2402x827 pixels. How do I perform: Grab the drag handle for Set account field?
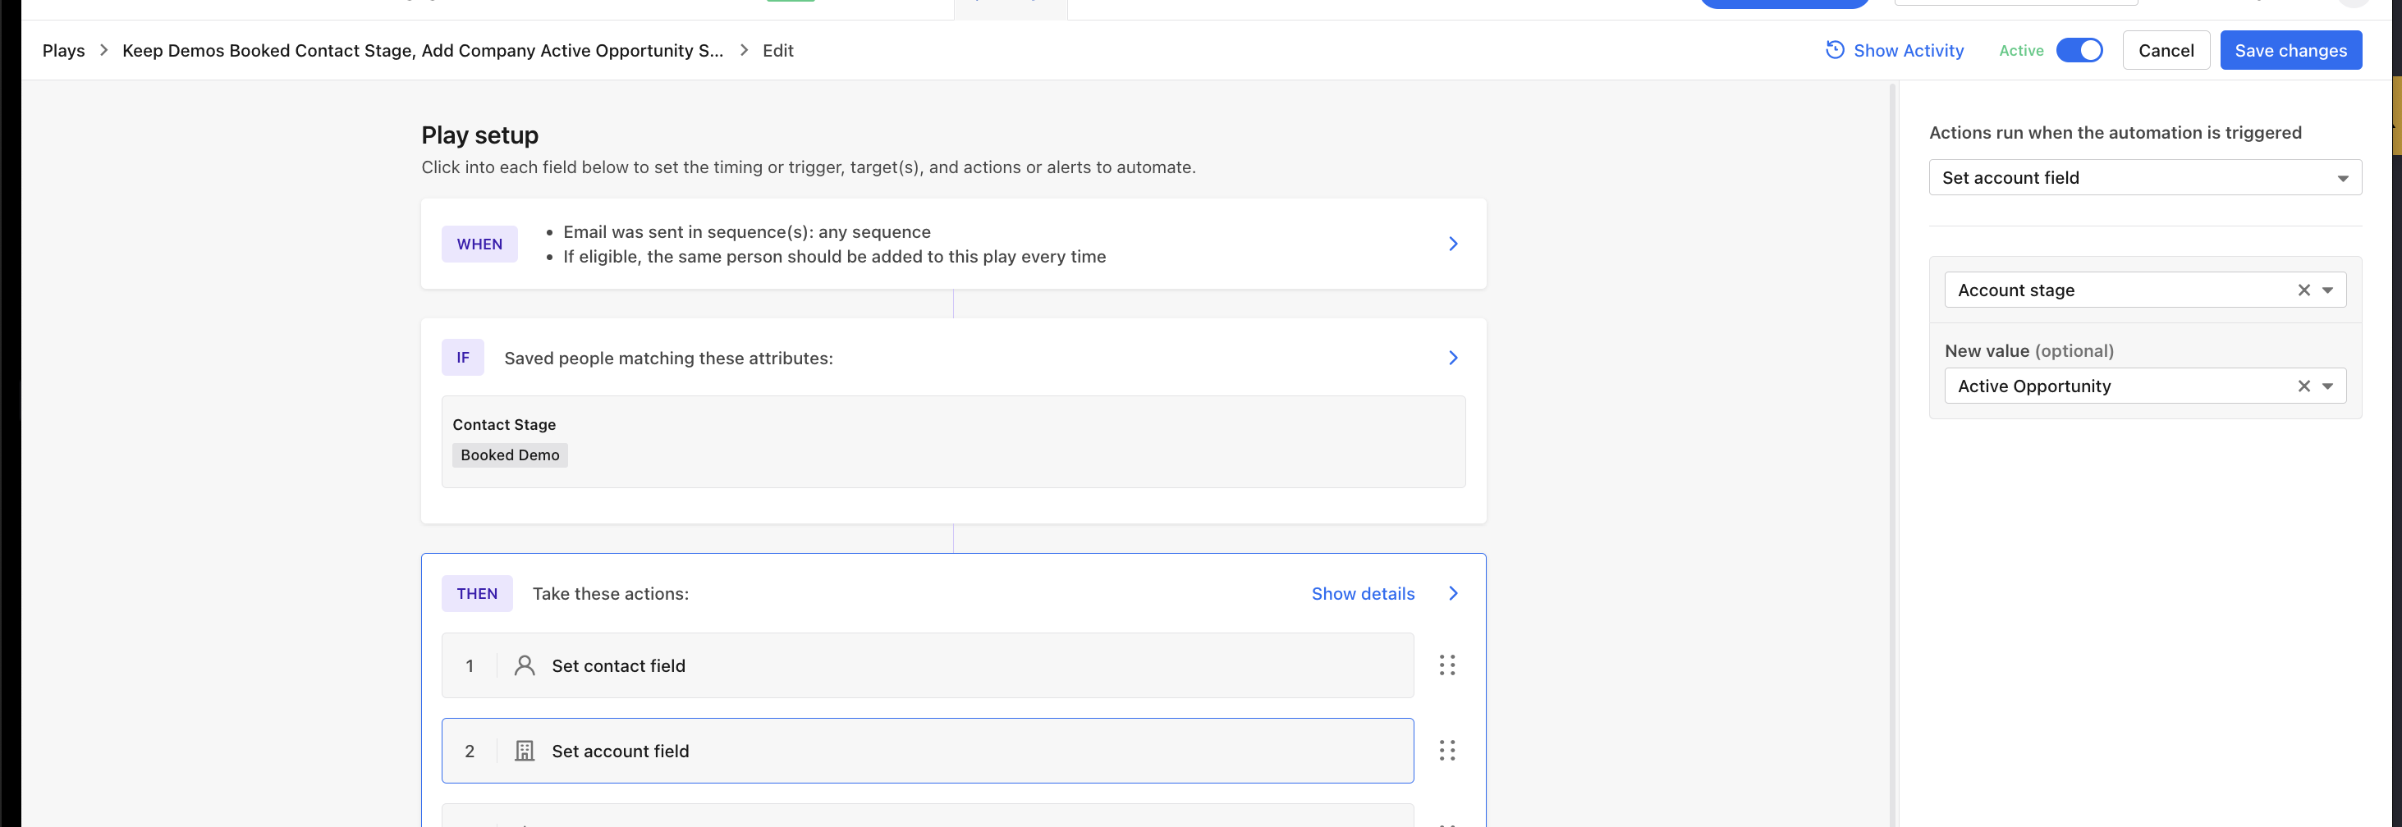click(x=1447, y=752)
